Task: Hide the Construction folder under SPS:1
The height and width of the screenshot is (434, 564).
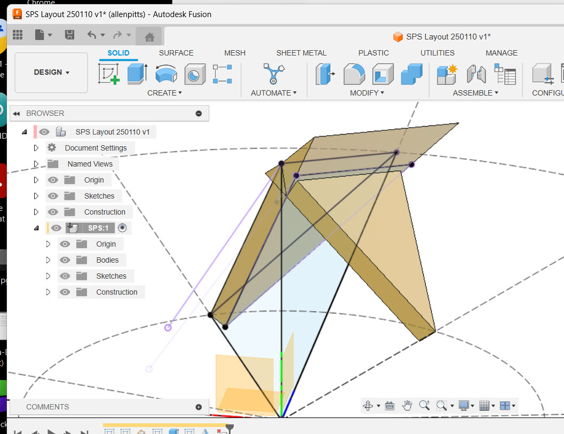Action: click(x=65, y=292)
